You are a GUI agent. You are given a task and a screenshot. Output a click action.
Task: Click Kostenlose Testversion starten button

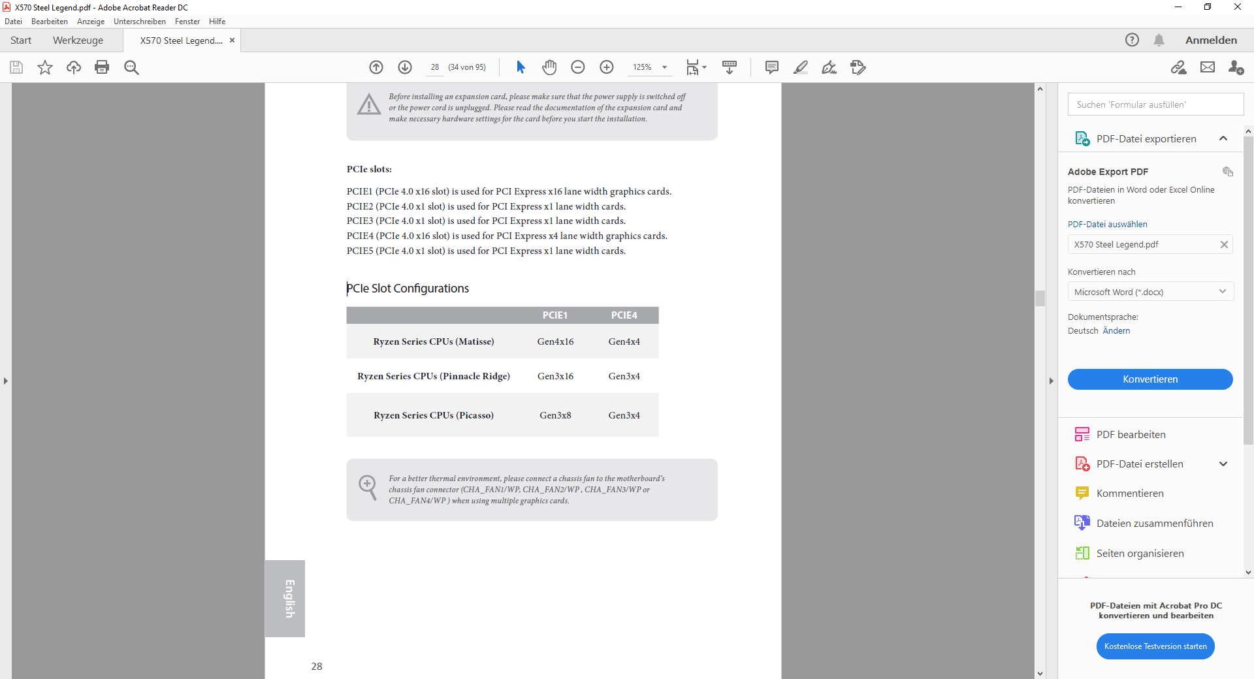click(x=1155, y=646)
